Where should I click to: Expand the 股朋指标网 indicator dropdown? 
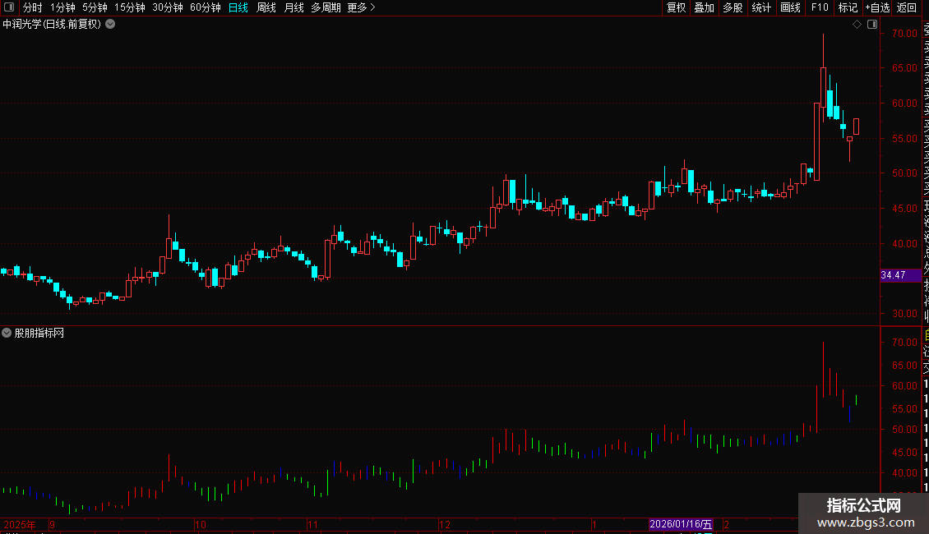pyautogui.click(x=7, y=333)
